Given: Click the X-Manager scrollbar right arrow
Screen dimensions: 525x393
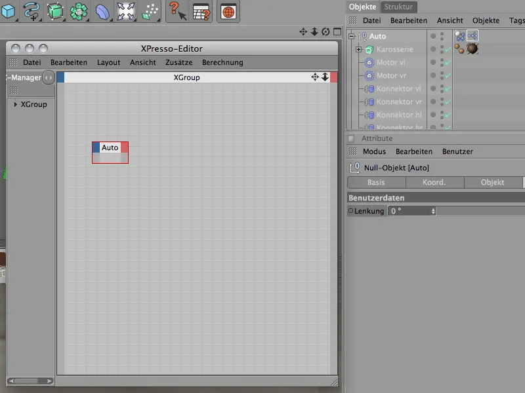Looking at the screenshot, I should point(49,381).
